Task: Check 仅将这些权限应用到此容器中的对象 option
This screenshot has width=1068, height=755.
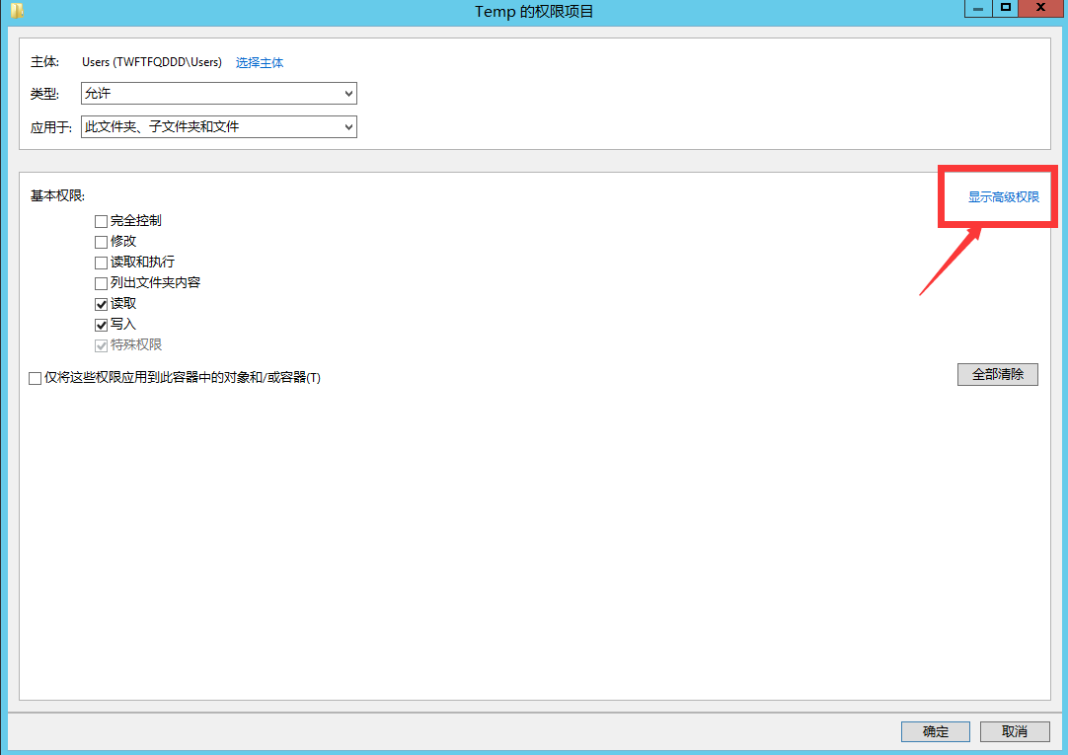Action: pos(36,378)
